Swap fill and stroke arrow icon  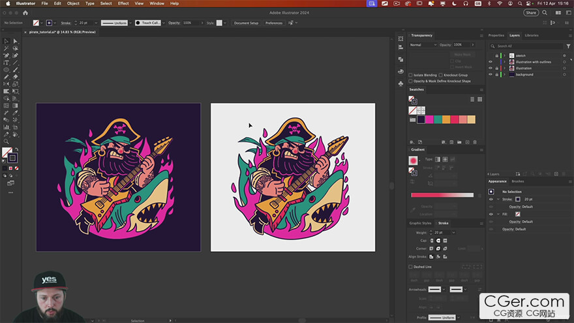click(16, 149)
